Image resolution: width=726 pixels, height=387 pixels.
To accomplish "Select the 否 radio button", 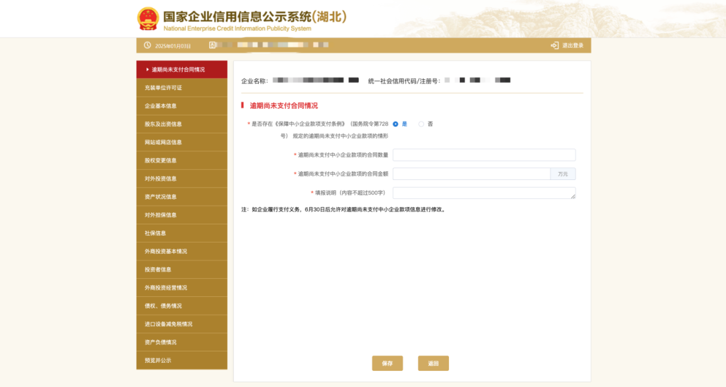I will (x=421, y=124).
